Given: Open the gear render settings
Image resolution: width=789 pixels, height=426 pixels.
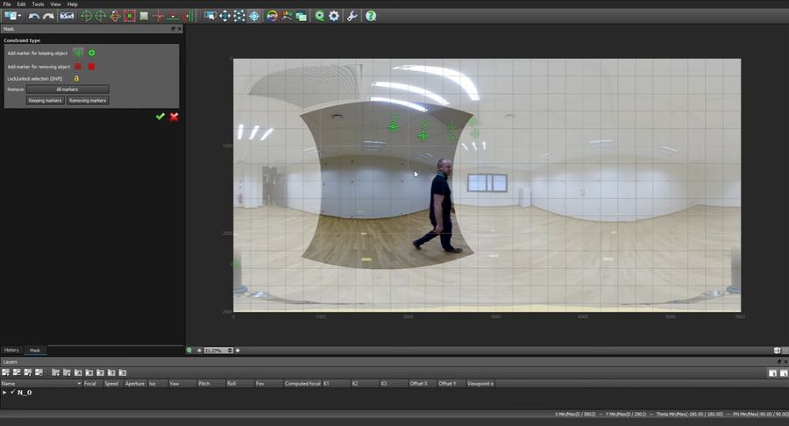Looking at the screenshot, I should click(x=334, y=16).
